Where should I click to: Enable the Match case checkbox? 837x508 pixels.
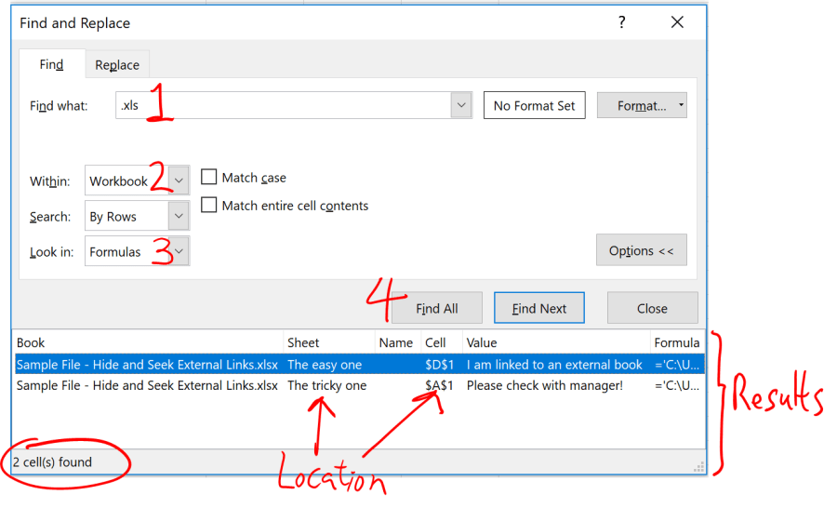pyautogui.click(x=209, y=178)
